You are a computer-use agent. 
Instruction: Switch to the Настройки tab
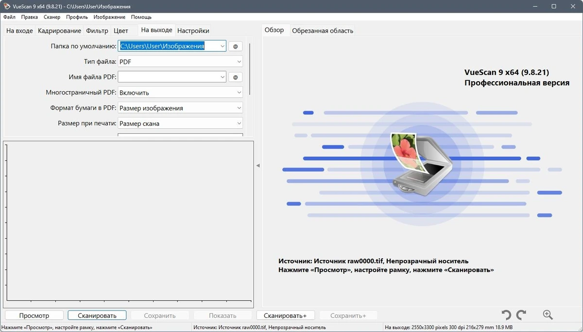click(193, 31)
